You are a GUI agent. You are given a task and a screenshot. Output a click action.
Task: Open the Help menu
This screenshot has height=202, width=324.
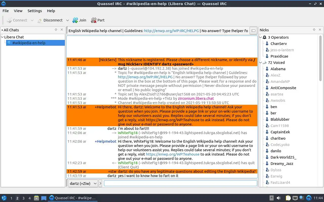pos(51,11)
